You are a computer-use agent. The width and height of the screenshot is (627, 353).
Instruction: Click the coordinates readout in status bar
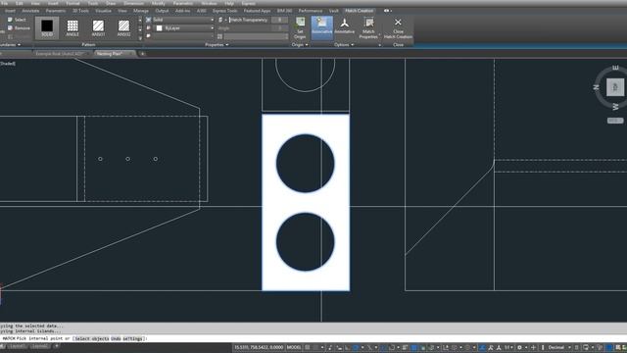(259, 347)
